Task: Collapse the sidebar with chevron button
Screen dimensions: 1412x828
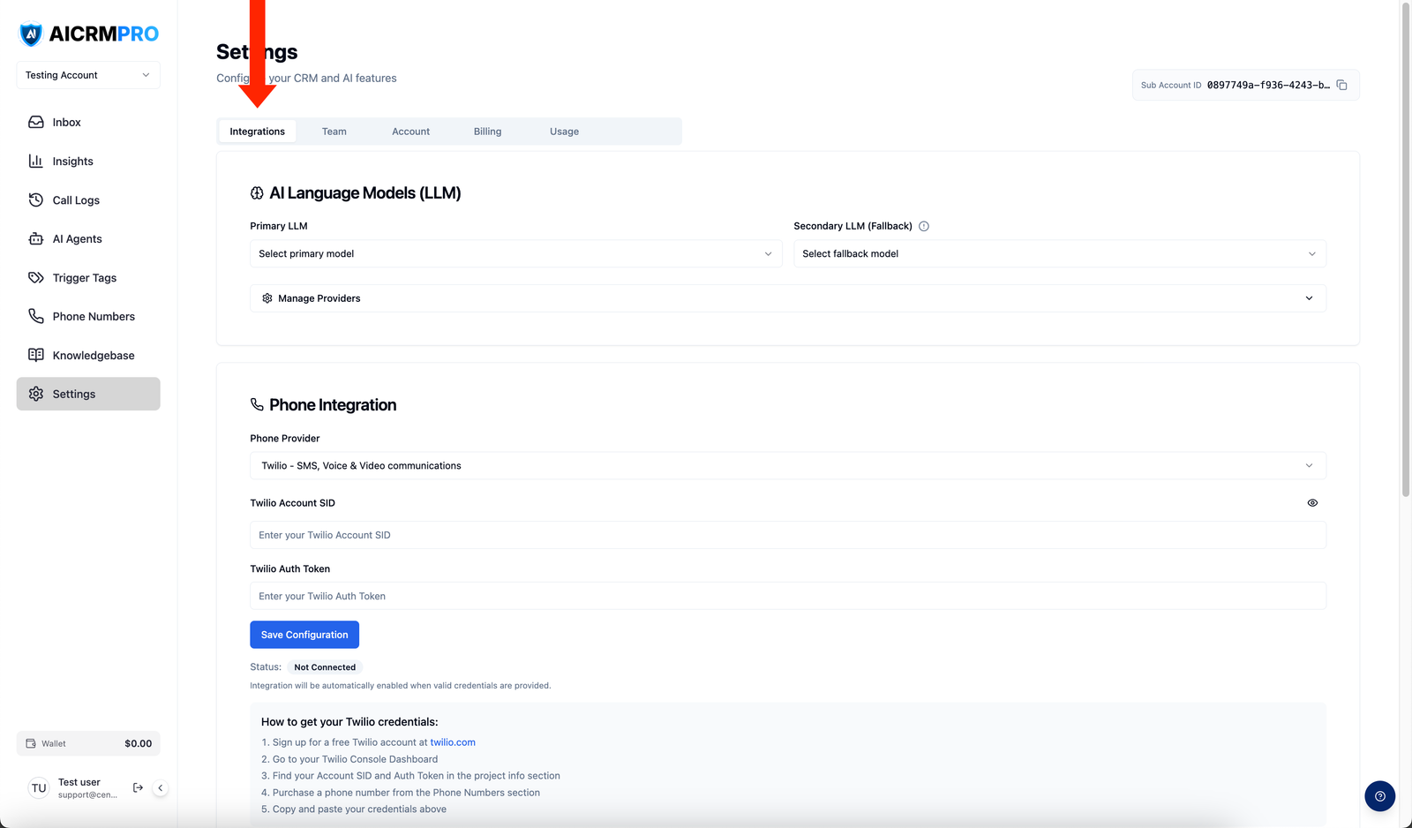Action: click(160, 787)
